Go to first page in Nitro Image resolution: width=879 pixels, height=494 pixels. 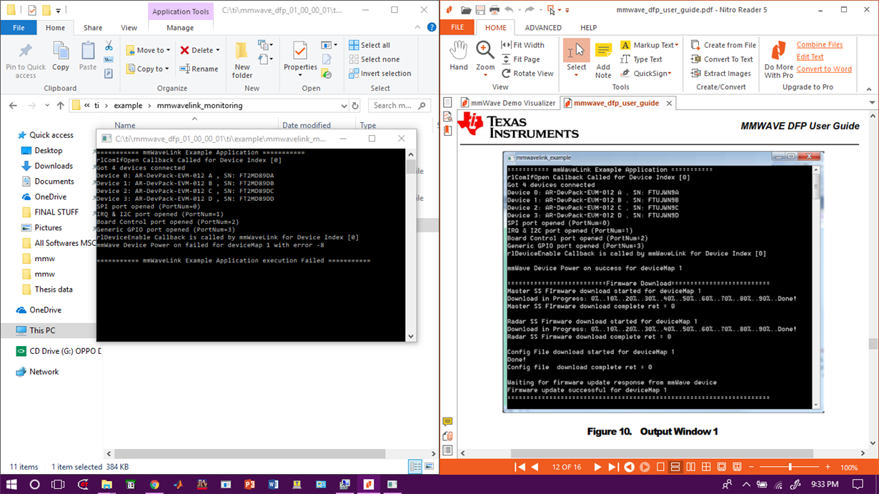[520, 468]
